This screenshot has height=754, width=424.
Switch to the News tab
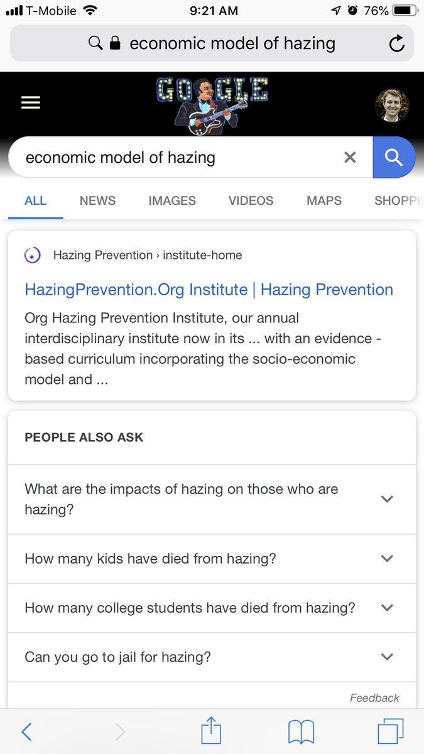tap(97, 200)
